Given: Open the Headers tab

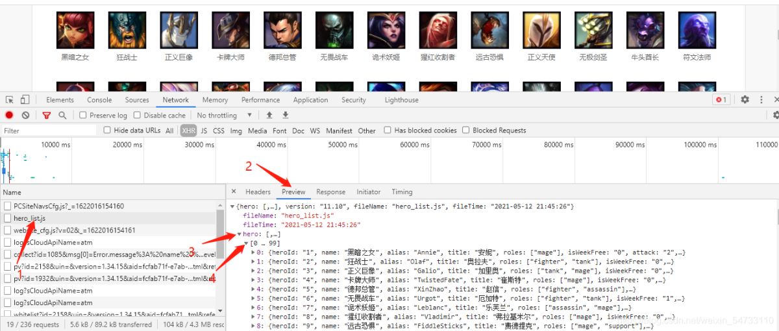Looking at the screenshot, I should tap(258, 192).
